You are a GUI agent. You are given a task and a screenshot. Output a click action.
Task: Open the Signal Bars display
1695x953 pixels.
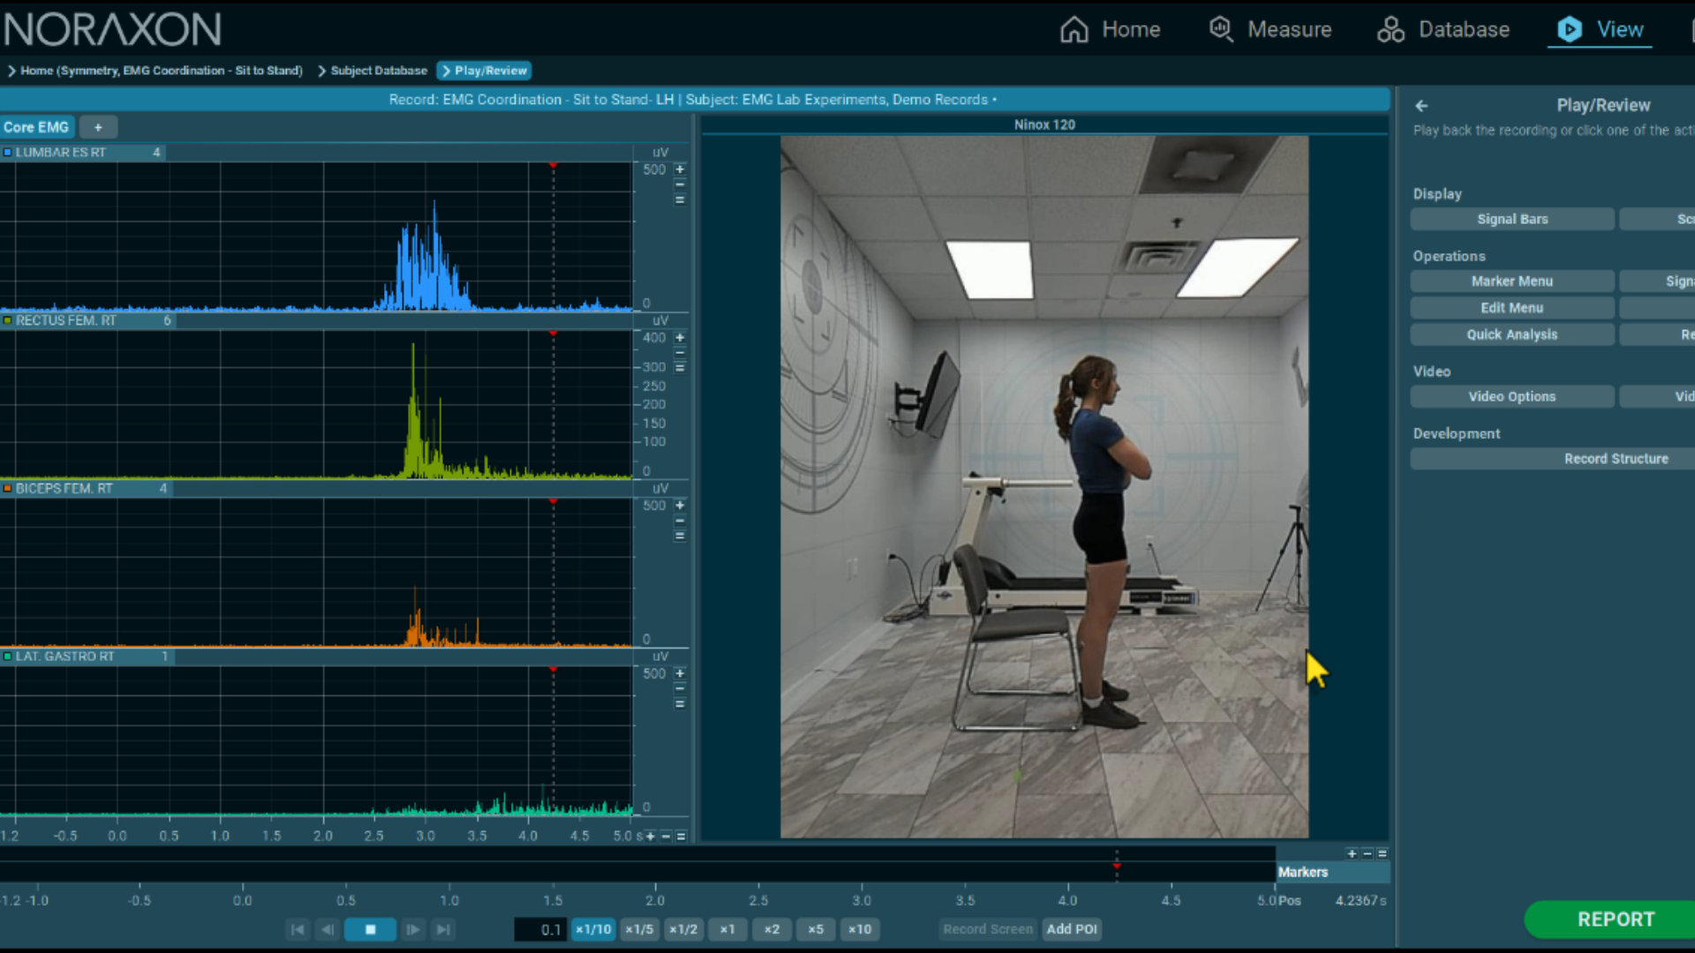1512,220
